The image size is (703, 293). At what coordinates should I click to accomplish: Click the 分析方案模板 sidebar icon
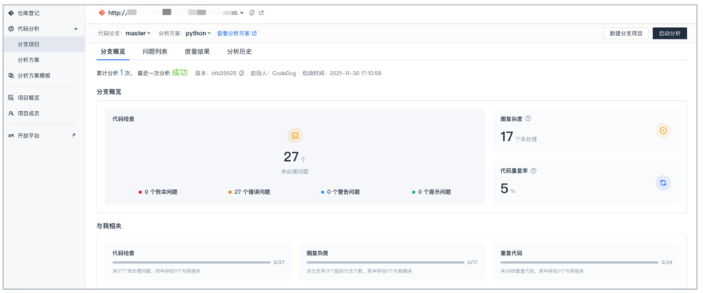(11, 75)
